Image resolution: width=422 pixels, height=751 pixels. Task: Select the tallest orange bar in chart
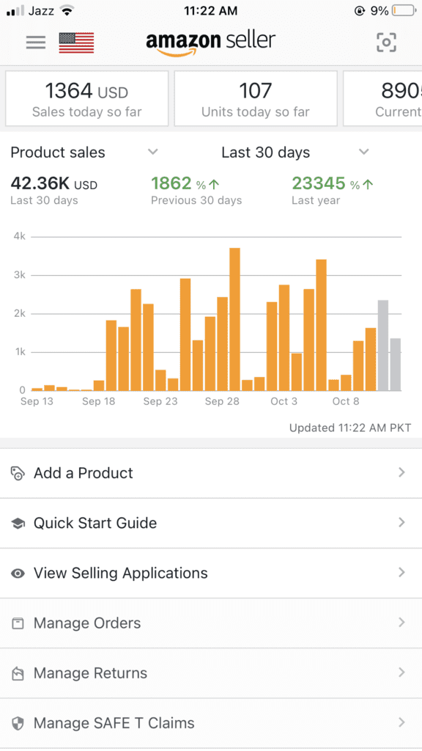pyautogui.click(x=234, y=319)
